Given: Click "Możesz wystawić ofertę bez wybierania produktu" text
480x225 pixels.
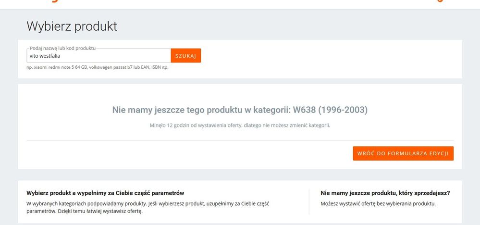Looking at the screenshot, I should 378,204.
